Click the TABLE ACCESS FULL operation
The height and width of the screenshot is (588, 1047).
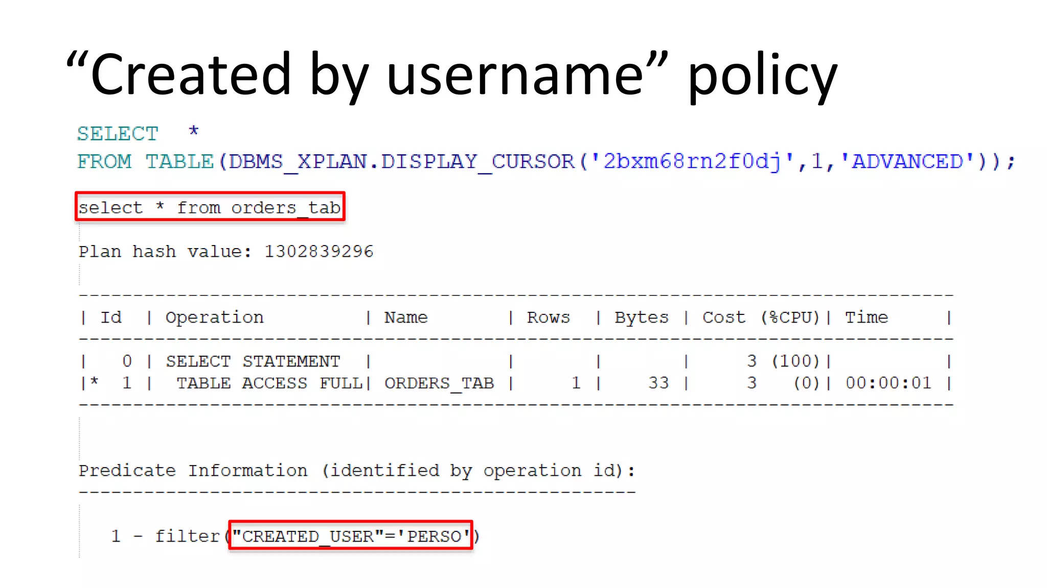pyautogui.click(x=269, y=383)
